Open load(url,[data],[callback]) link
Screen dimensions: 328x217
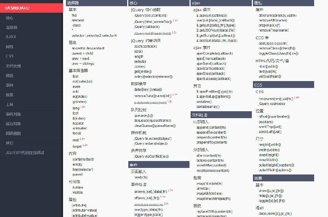pos(215,20)
